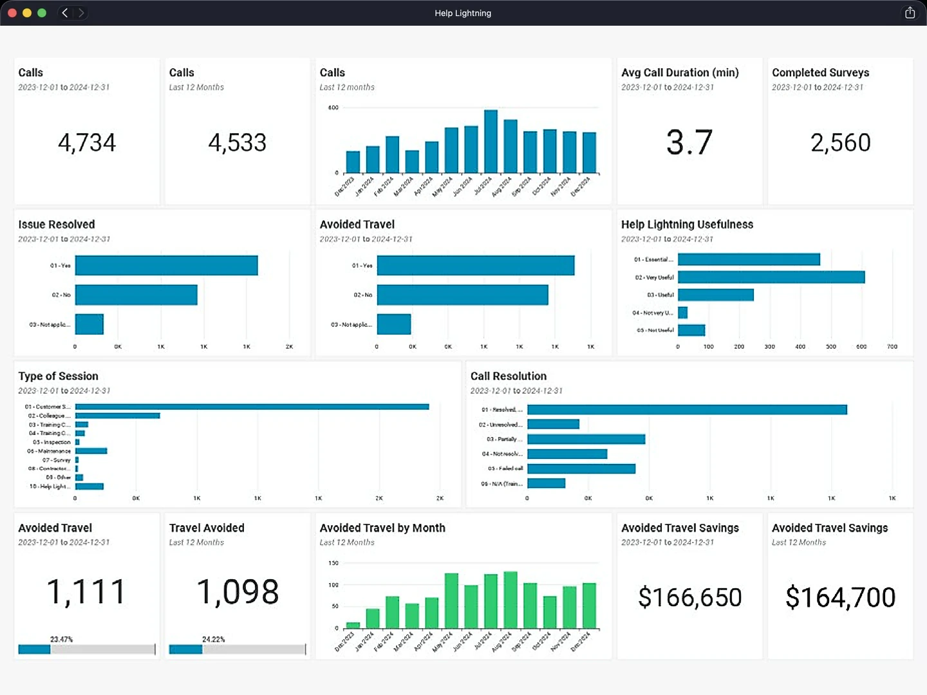Select the $166,650 savings value
Image resolution: width=927 pixels, height=695 pixels.
[x=689, y=597]
